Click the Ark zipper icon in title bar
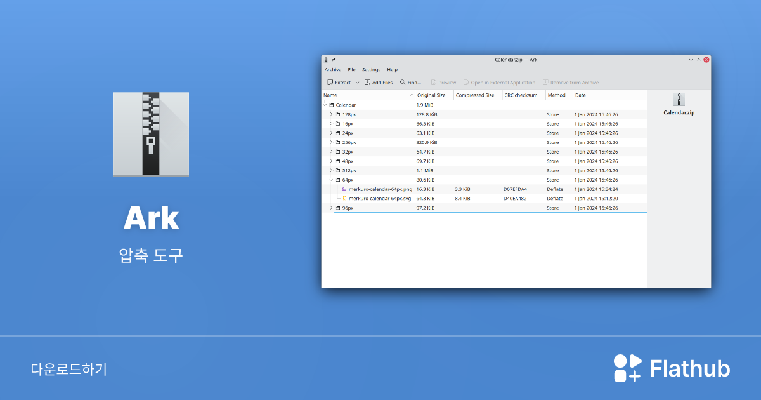Viewport: 761px width, 400px height. 326,59
